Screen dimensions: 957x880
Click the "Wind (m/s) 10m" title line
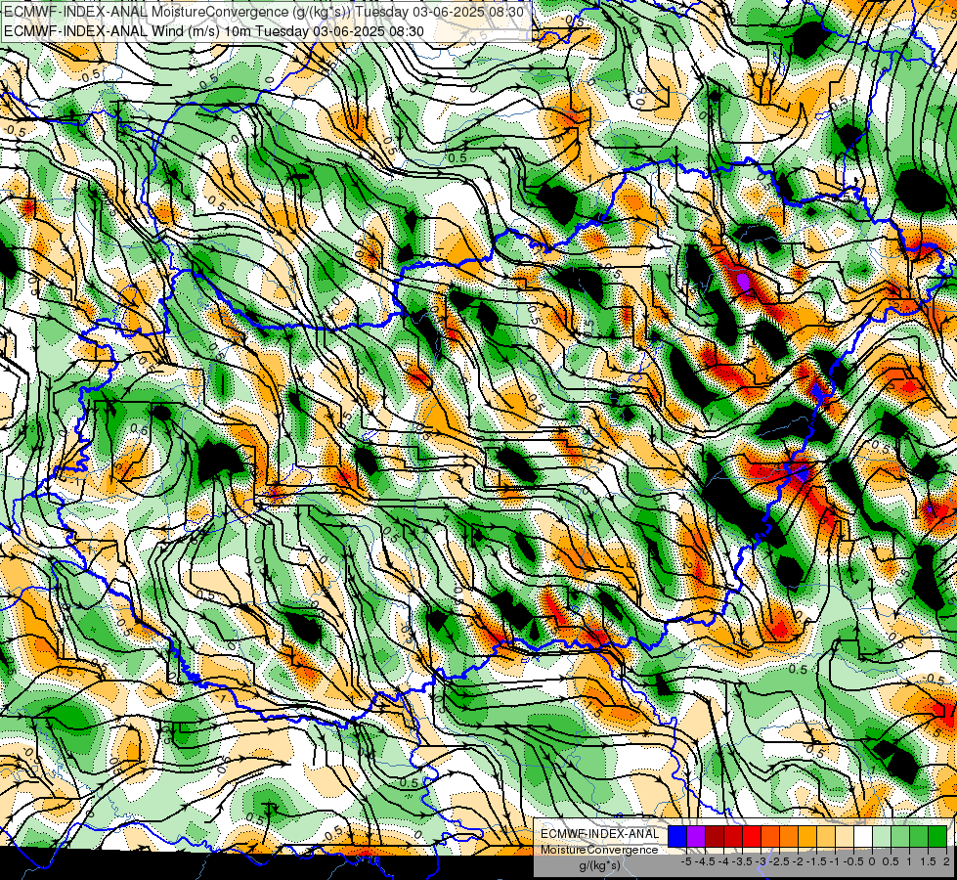tap(214, 31)
